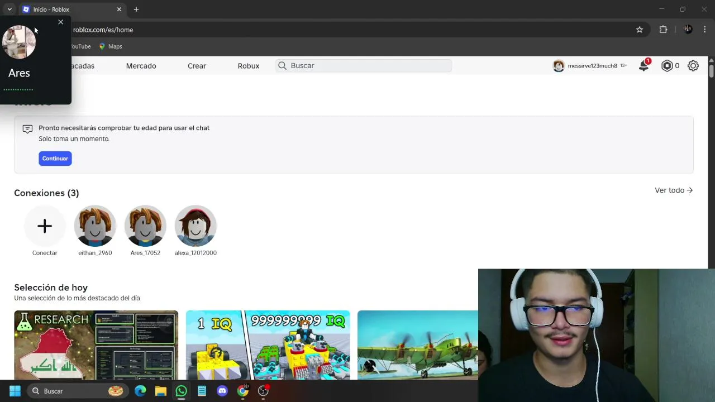
Task: Open the Mercado menu item
Action: (x=141, y=66)
